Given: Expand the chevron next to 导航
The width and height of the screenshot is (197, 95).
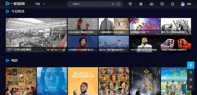Looking at the screenshot, I should click(x=44, y=4).
